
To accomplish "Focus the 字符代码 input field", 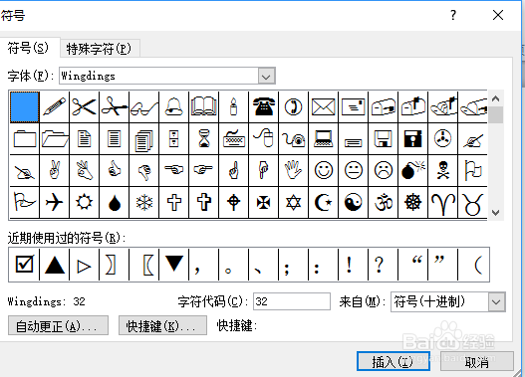I will [292, 301].
